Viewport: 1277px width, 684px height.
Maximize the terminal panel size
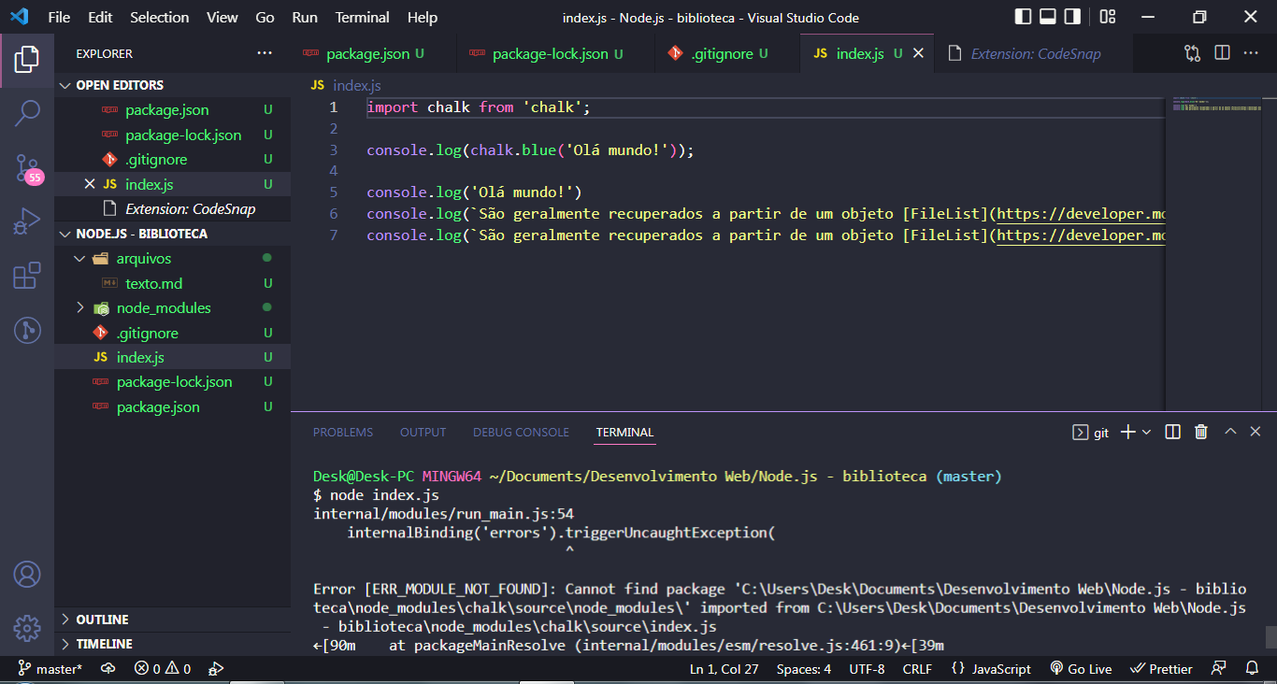coord(1230,432)
